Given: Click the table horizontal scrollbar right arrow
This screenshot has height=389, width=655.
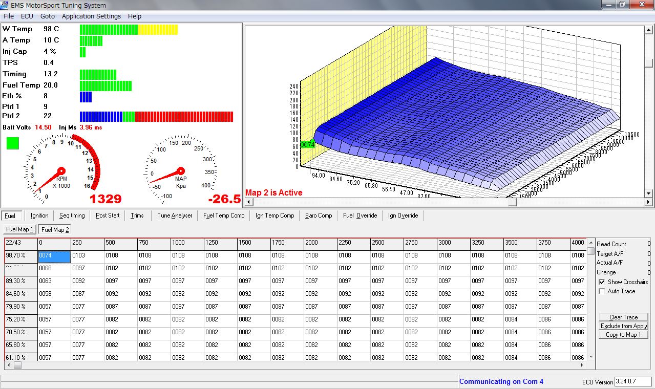Looking at the screenshot, I should pos(581,365).
